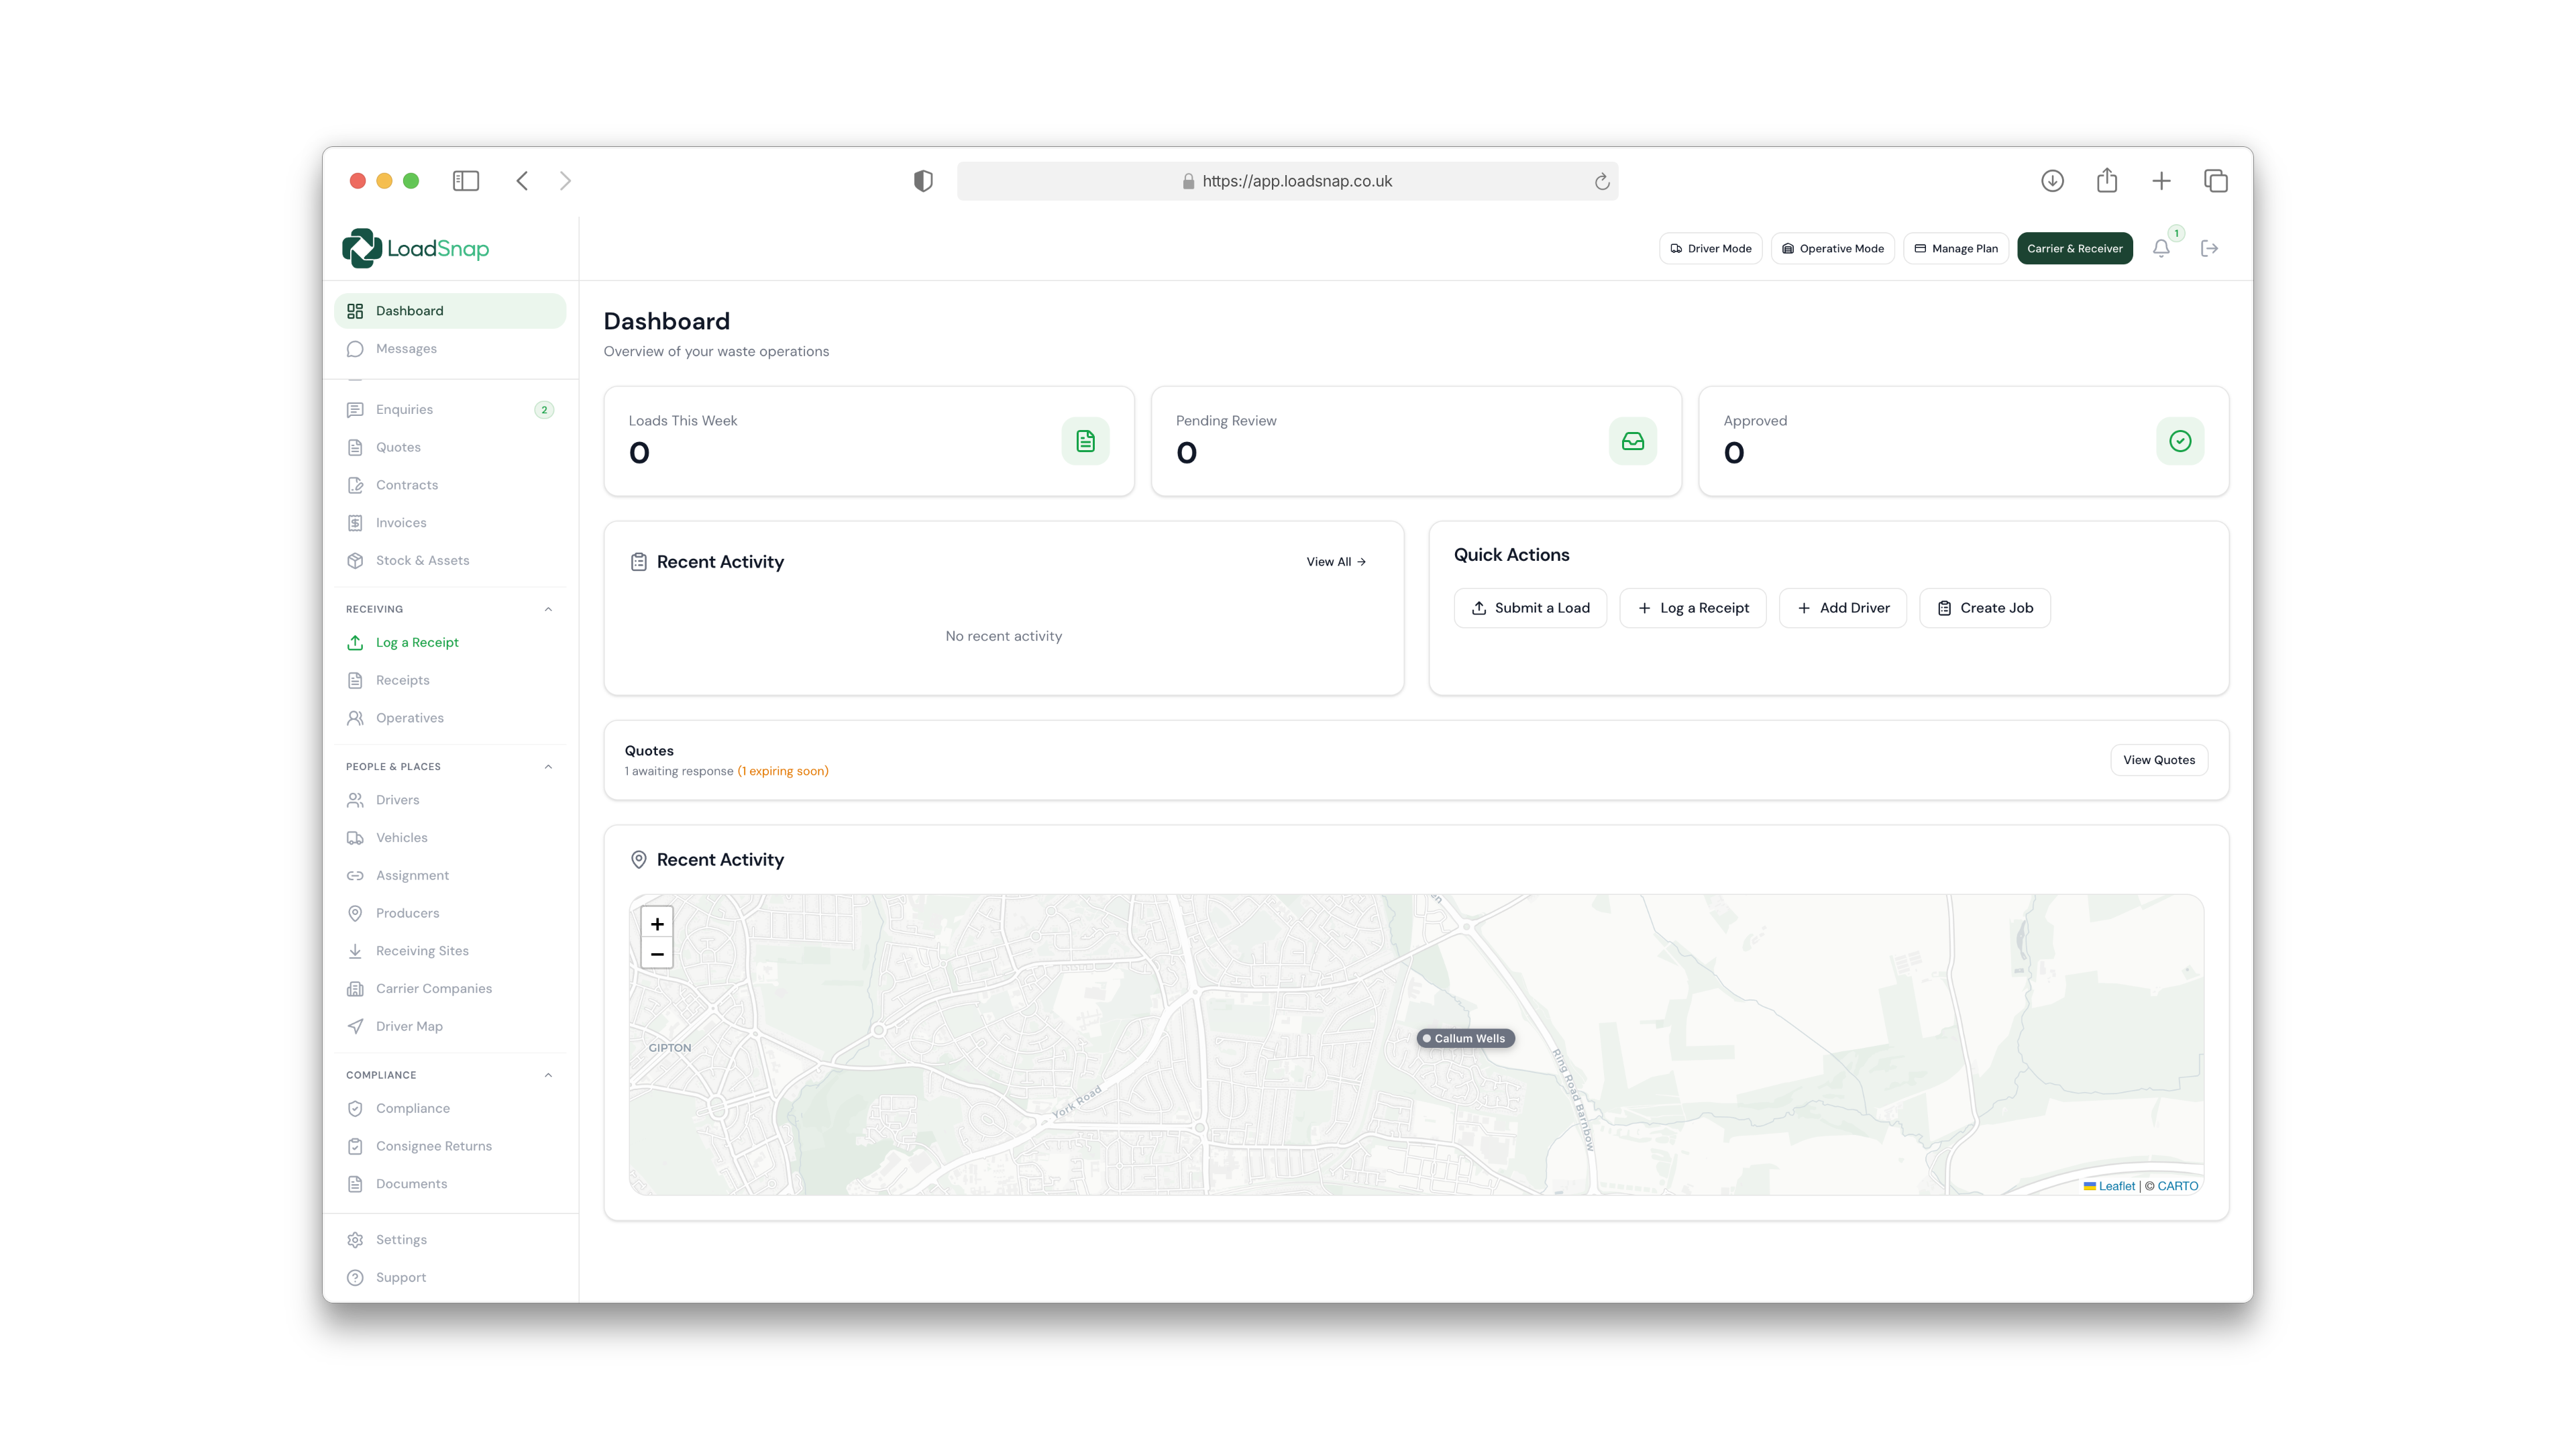Collapse the People & Places section

click(548, 767)
